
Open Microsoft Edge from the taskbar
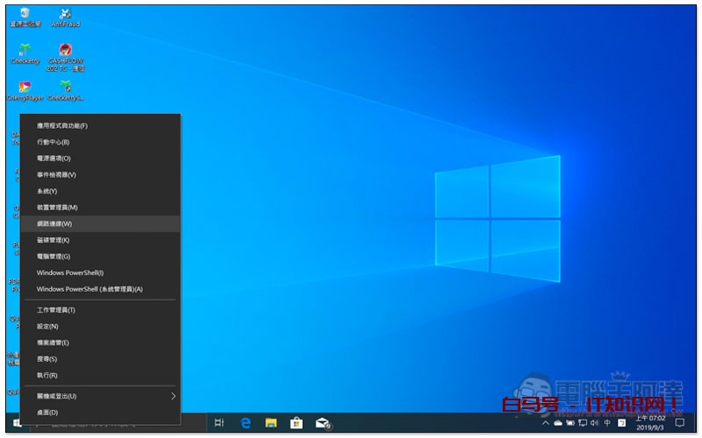coord(247,423)
